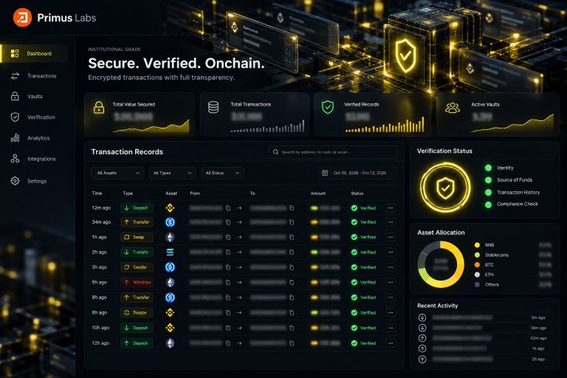Click the glowing shield in Verification Status
Viewport: 567px width, 378px height.
click(445, 188)
